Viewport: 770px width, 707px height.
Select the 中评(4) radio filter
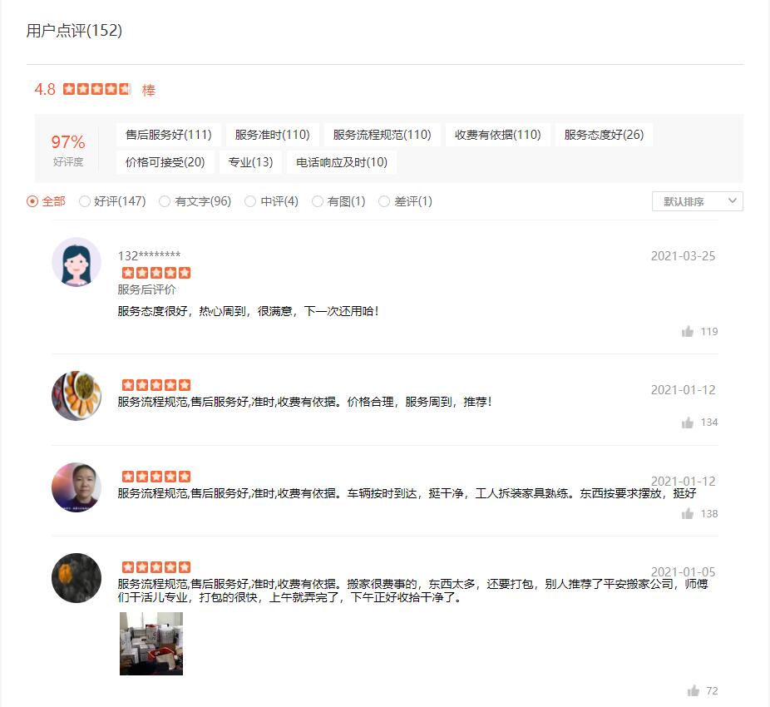click(250, 201)
